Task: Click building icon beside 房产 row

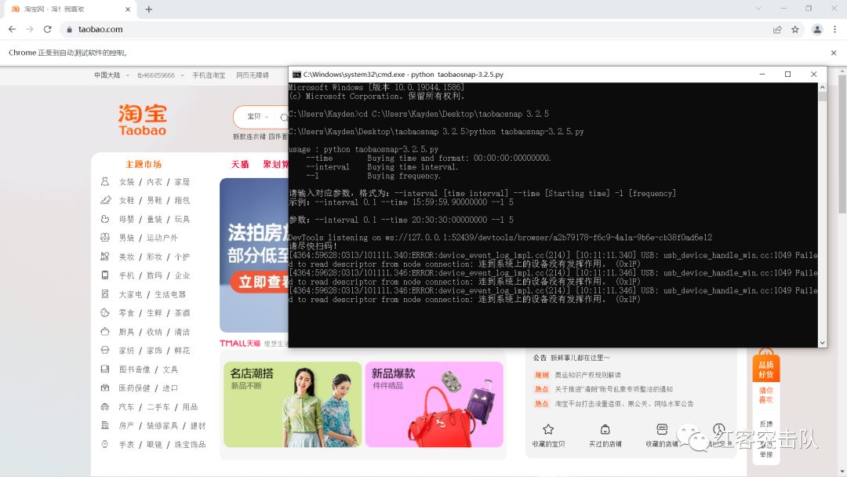Action: point(105,426)
